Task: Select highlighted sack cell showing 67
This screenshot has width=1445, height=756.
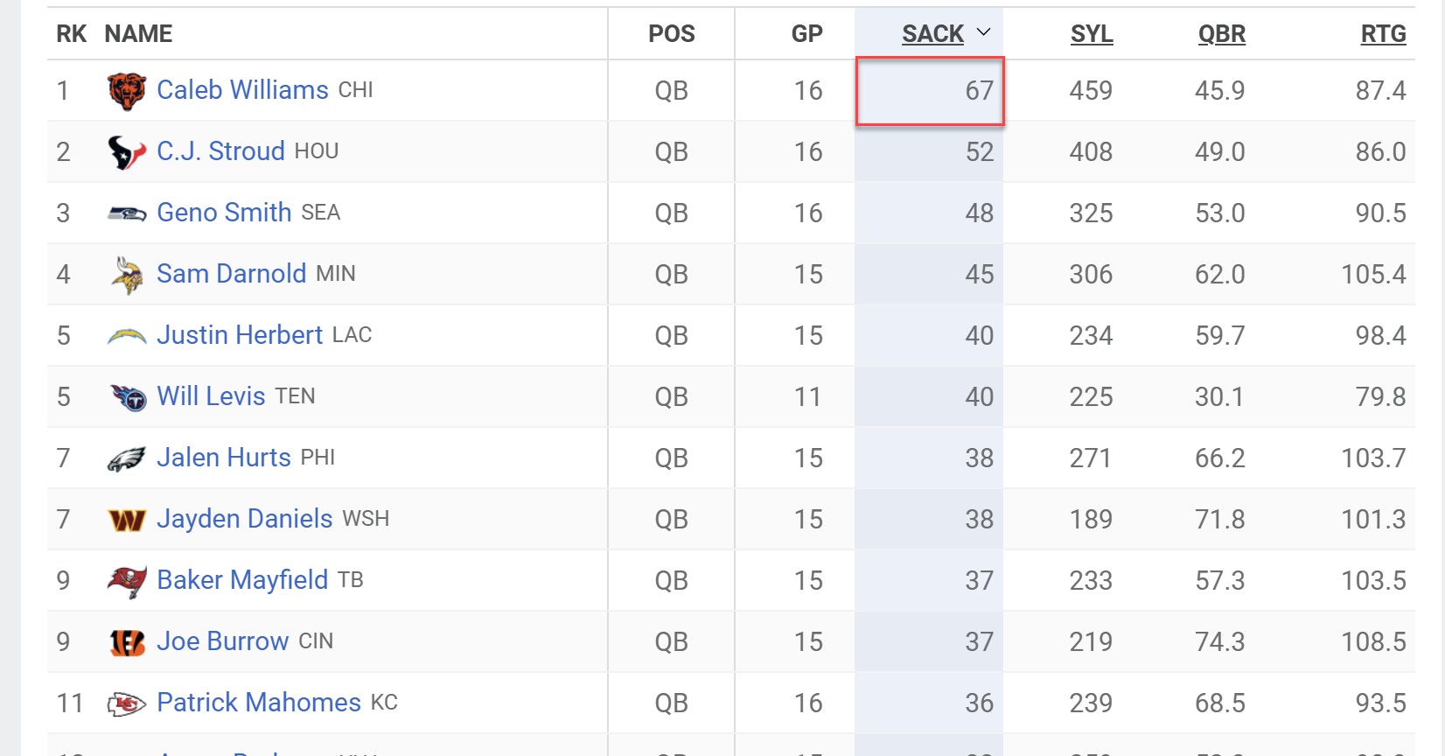Action: 930,91
